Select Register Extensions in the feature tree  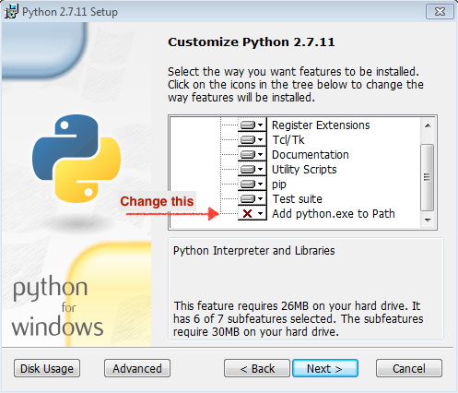[x=321, y=125]
